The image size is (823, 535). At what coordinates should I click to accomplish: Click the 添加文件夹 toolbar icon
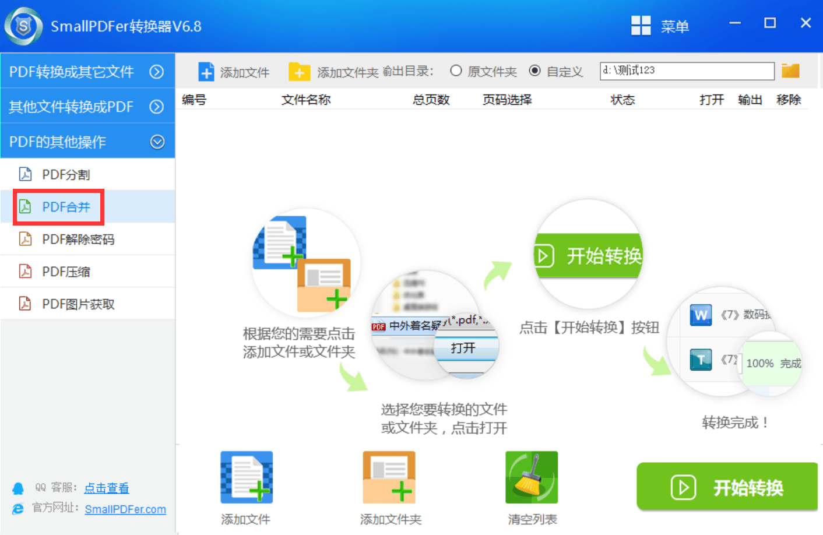[300, 71]
